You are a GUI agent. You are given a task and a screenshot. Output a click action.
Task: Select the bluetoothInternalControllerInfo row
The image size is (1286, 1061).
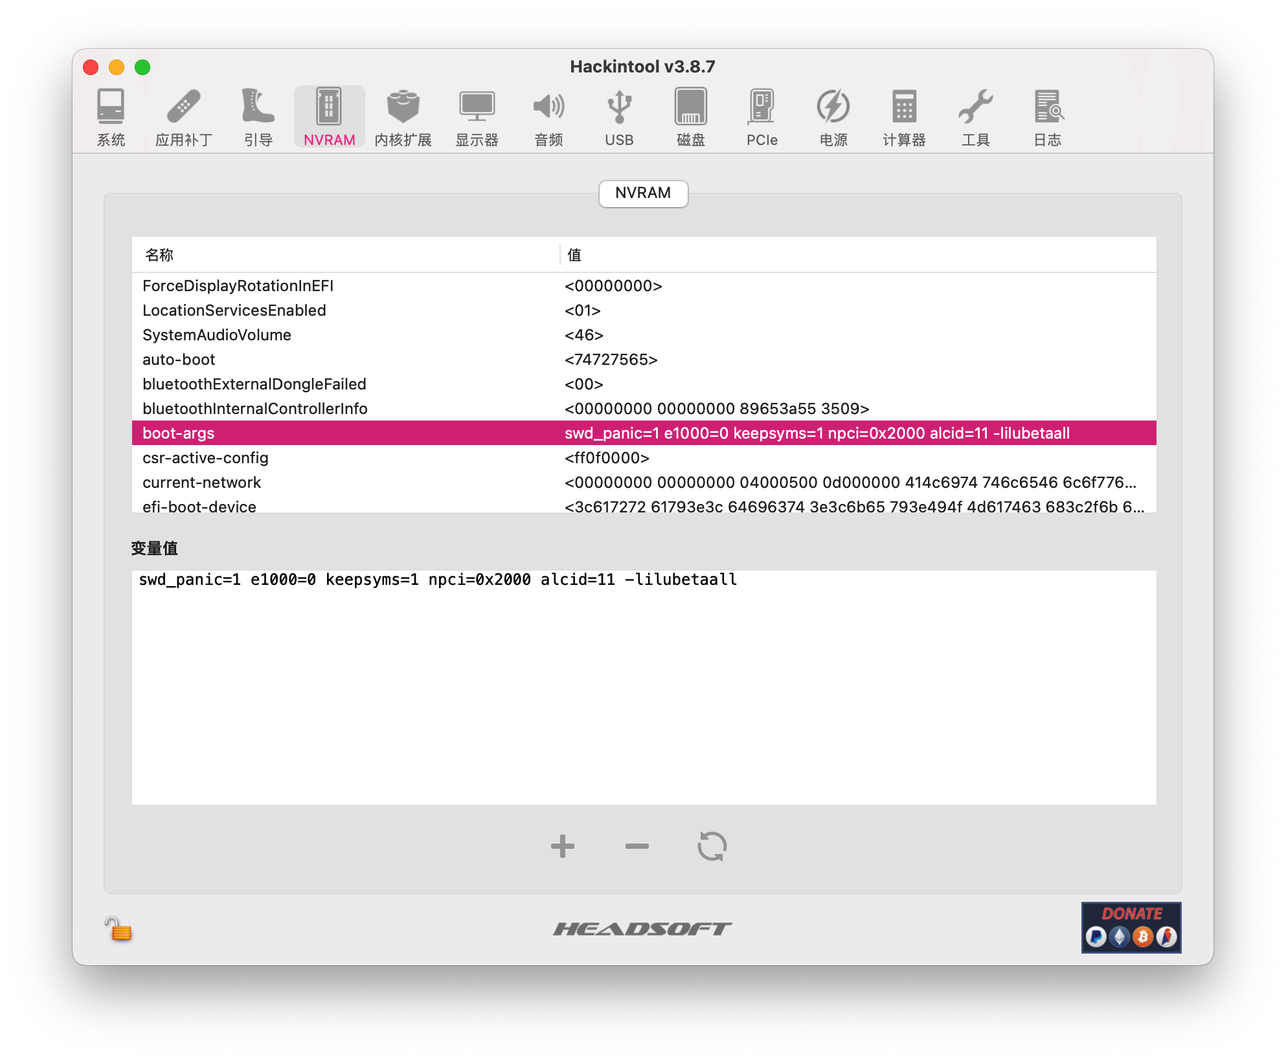point(644,409)
